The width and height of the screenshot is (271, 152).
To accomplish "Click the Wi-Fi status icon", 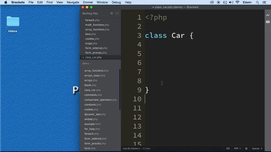I will (237, 2).
